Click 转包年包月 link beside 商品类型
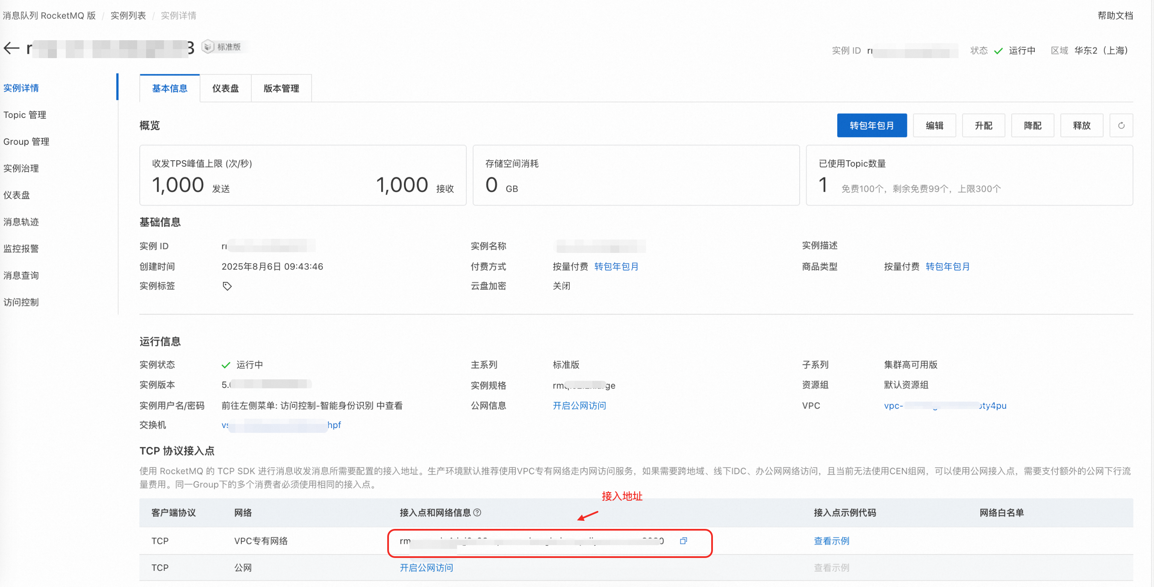Viewport: 1154px width, 587px height. (948, 267)
